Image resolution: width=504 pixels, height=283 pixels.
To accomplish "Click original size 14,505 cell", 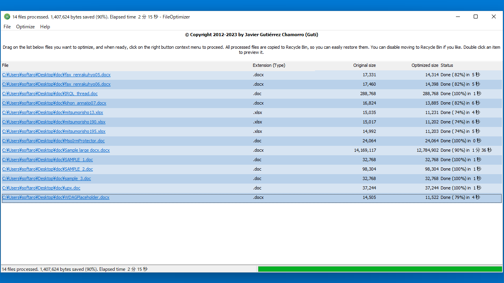I will click(x=369, y=197).
